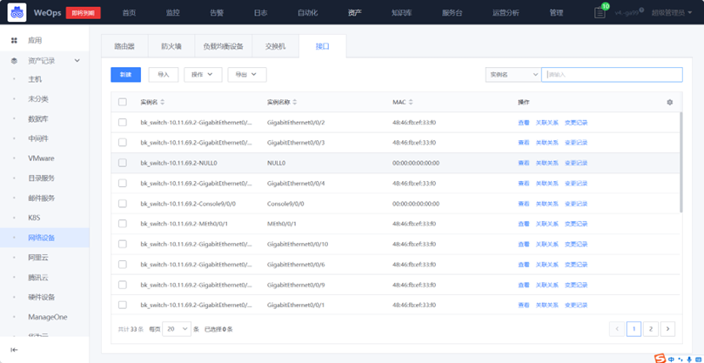Screen dimensions: 704x363
Task: Open the 运营分析 top menu
Action: click(506, 12)
